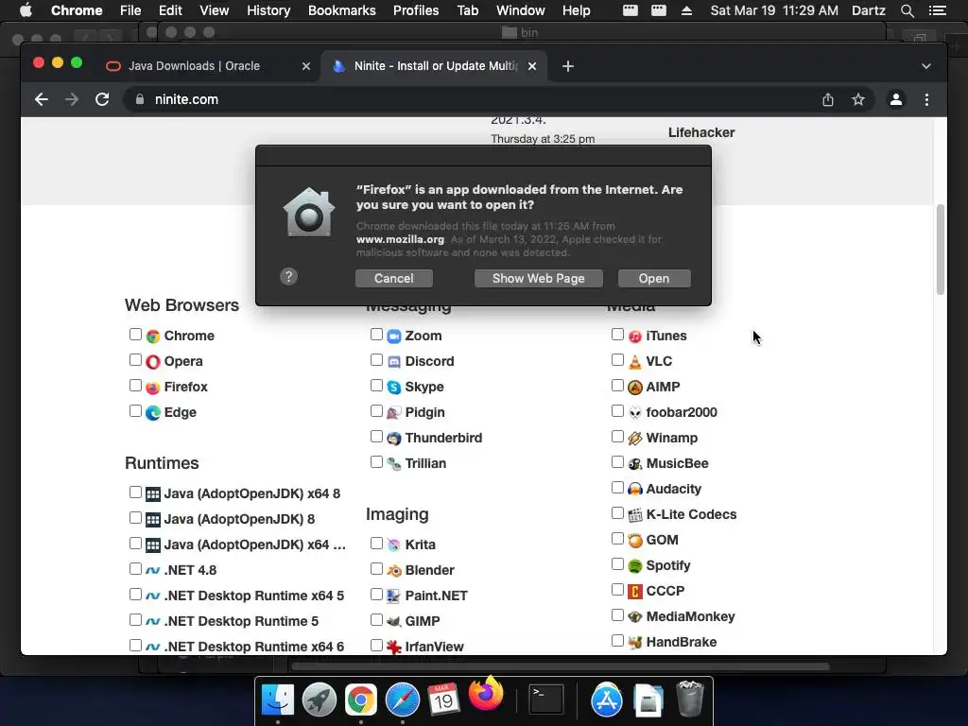Image resolution: width=968 pixels, height=726 pixels.
Task: Open the History menu
Action: (268, 10)
